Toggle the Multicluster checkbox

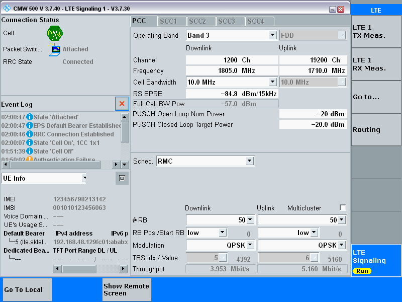tap(343, 207)
